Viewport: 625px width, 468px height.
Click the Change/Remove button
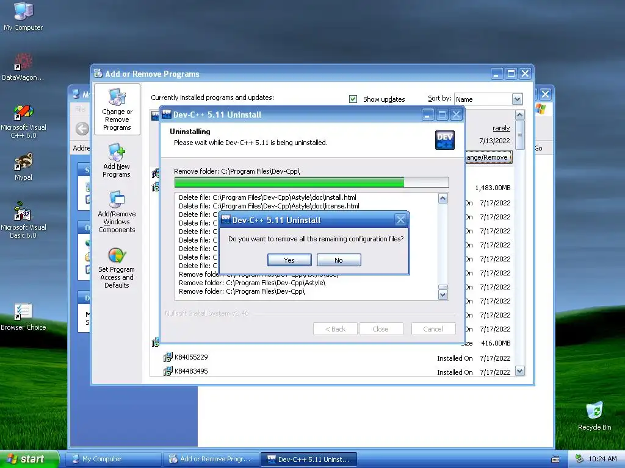click(488, 157)
